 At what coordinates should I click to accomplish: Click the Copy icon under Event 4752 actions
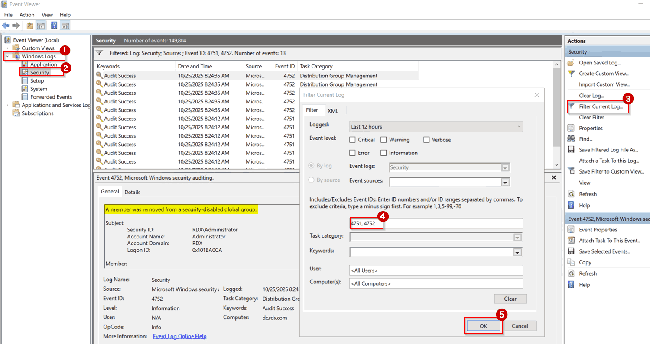[572, 262]
